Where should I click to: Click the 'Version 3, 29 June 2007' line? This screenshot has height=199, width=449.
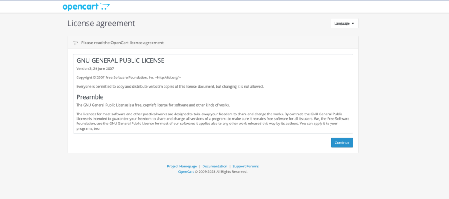click(x=95, y=69)
